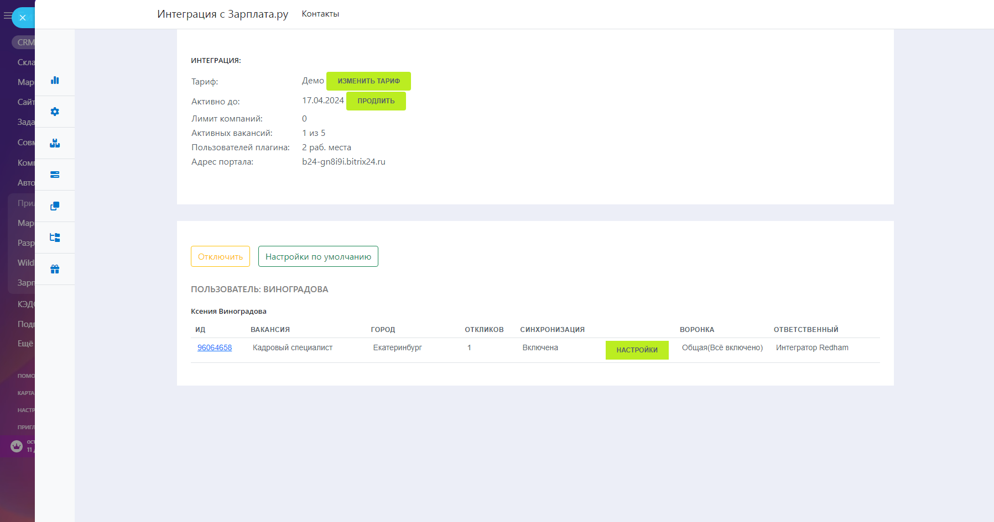Open the folder tree structure icon
This screenshot has width=994, height=522.
55,238
